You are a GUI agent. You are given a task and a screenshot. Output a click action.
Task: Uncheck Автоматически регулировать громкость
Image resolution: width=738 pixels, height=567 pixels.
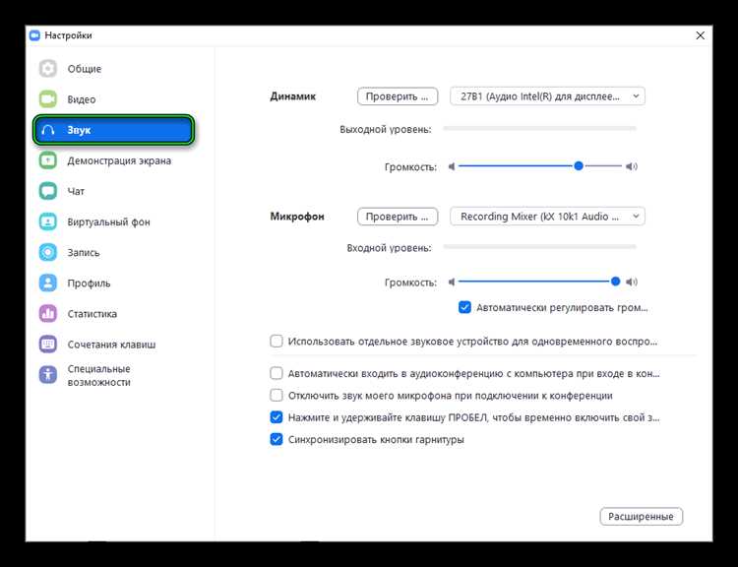464,307
